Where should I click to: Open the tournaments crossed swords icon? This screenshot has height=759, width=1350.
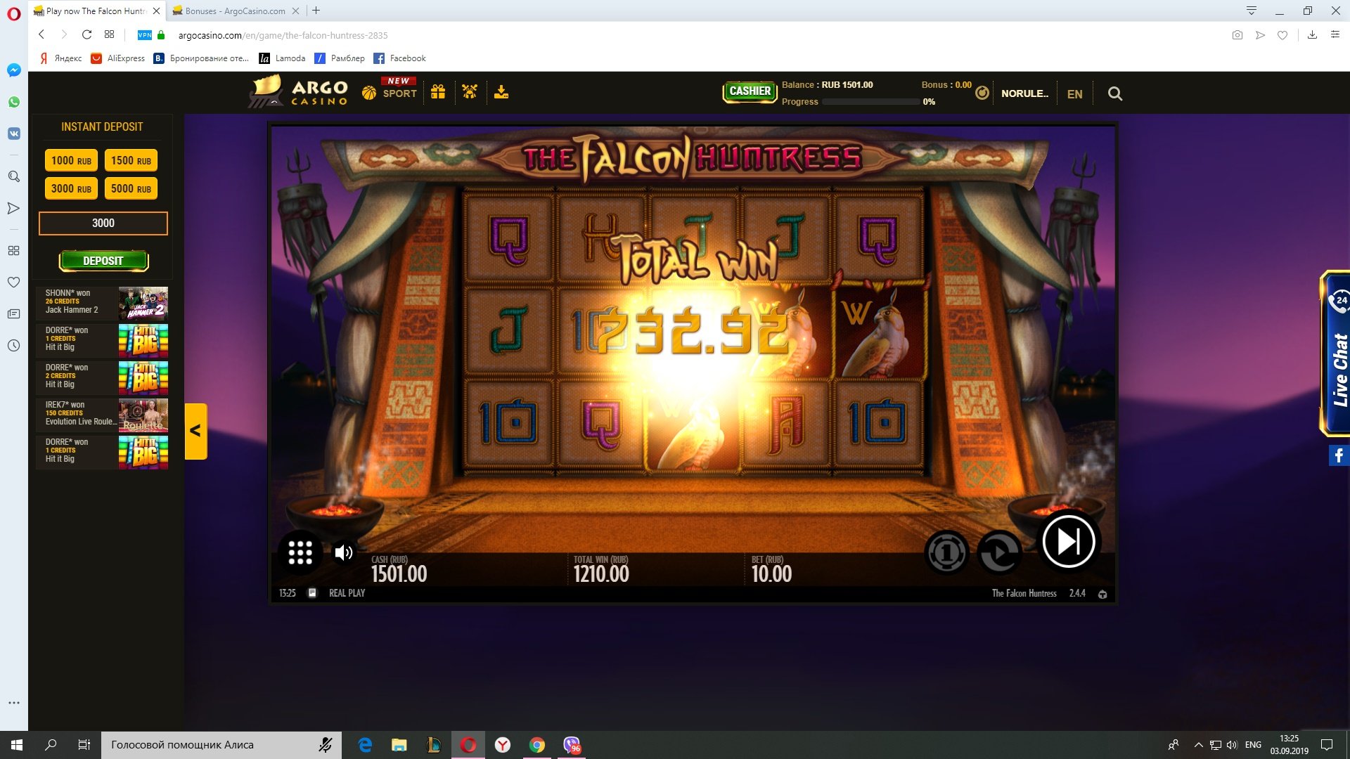(470, 92)
